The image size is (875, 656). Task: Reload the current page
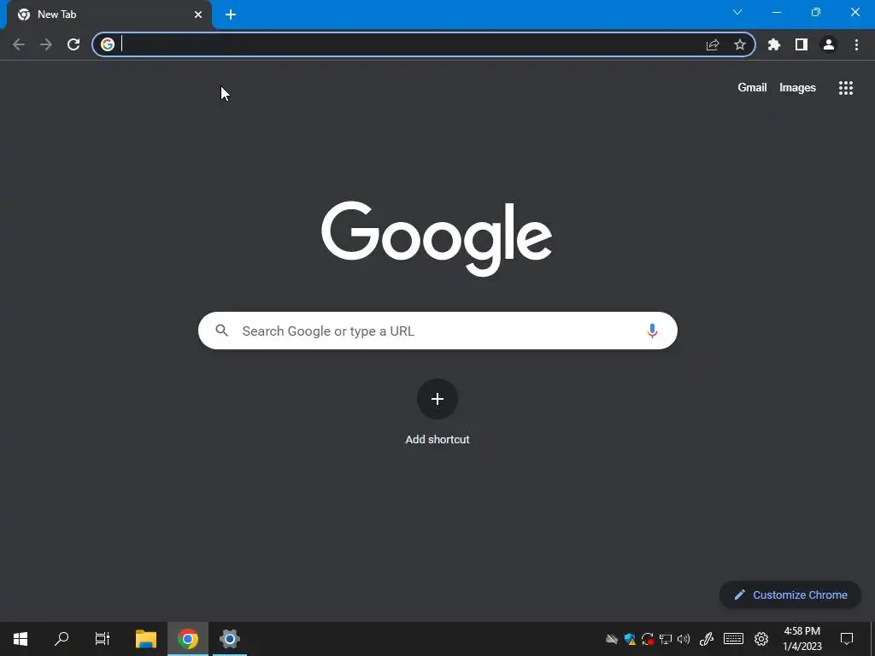click(73, 44)
